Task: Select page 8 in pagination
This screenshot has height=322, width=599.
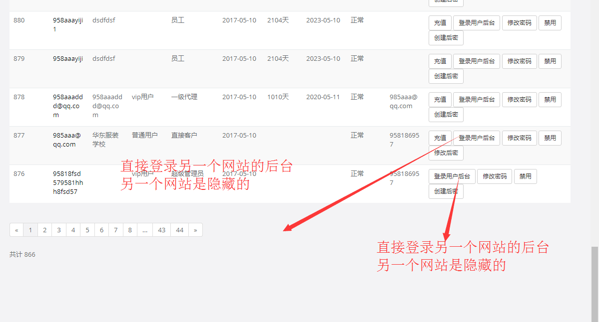Action: (130, 230)
